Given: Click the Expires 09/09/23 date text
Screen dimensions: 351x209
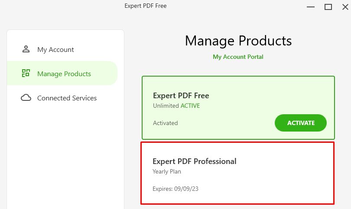Looking at the screenshot, I should click(175, 189).
